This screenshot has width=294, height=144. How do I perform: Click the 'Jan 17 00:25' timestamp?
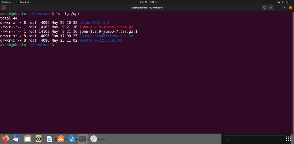(x=64, y=36)
